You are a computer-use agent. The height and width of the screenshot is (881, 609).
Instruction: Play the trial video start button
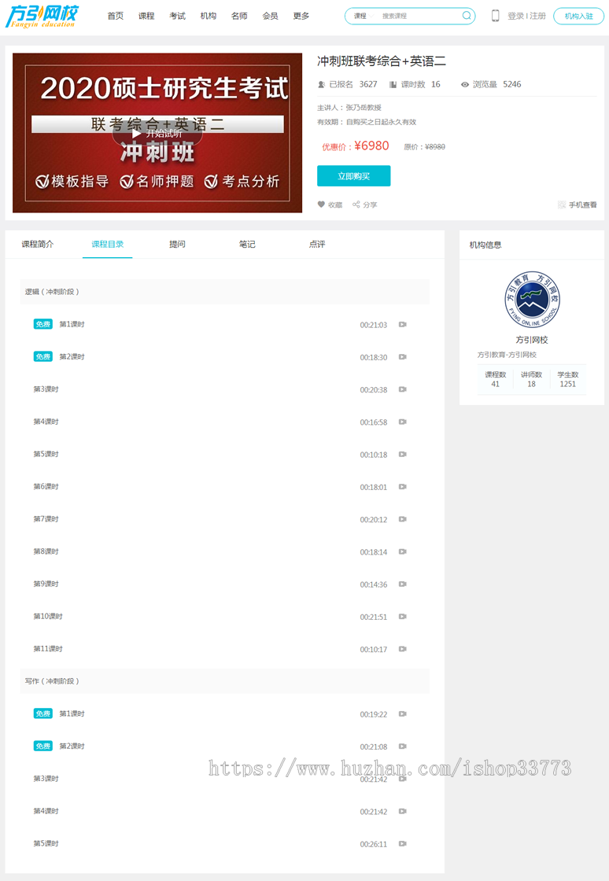pos(157,134)
